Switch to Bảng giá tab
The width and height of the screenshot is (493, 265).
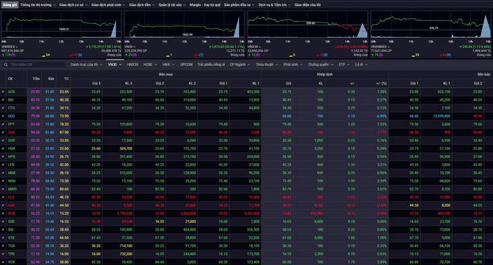click(x=10, y=5)
